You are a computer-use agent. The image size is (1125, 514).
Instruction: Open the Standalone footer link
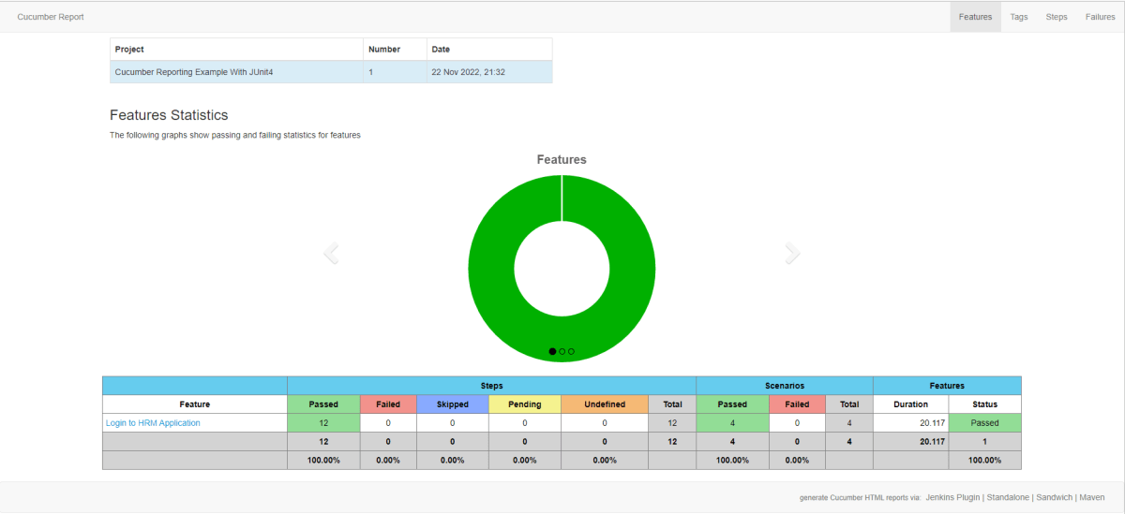pos(1009,497)
